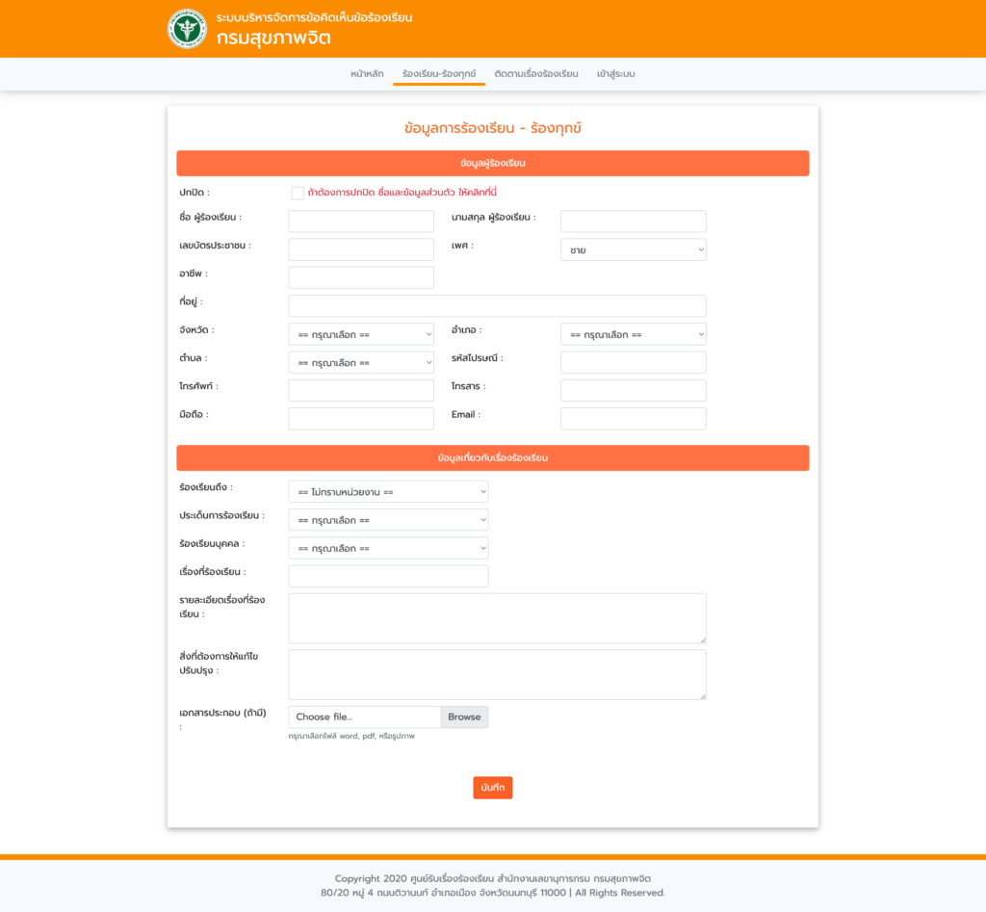Click the ข้อมูลเกี่ยวกับเรื่องร้องเรียน section header
986x912 pixels.
(492, 457)
